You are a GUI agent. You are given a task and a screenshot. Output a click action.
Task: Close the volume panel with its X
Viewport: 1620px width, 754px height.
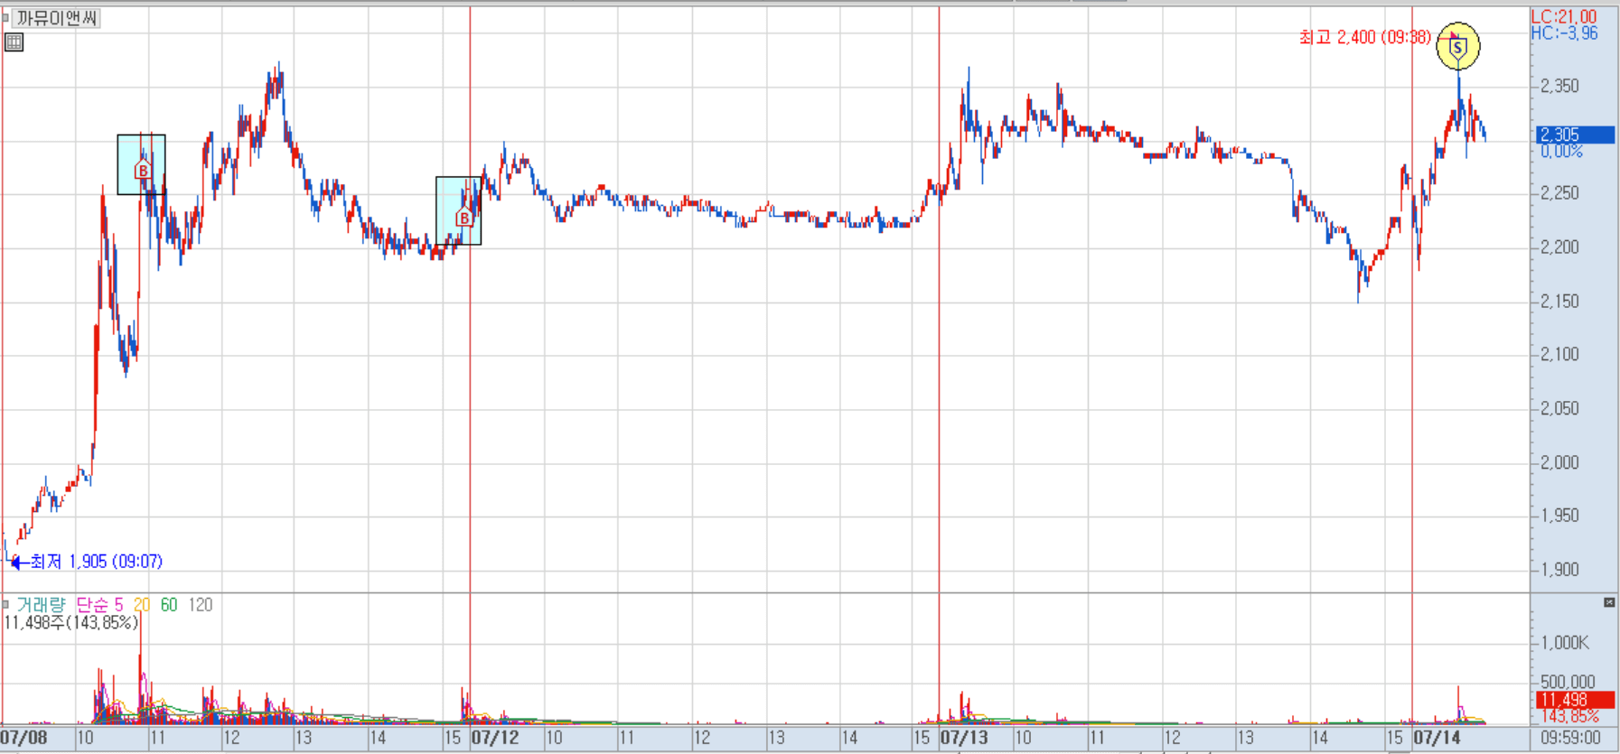click(x=1609, y=602)
